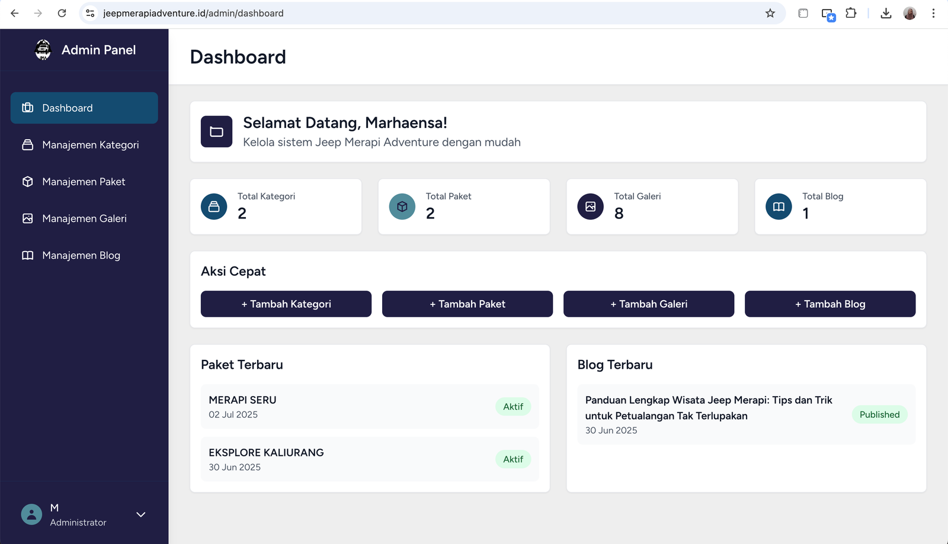Open the Chrome three-dot menu
The width and height of the screenshot is (948, 544).
933,13
